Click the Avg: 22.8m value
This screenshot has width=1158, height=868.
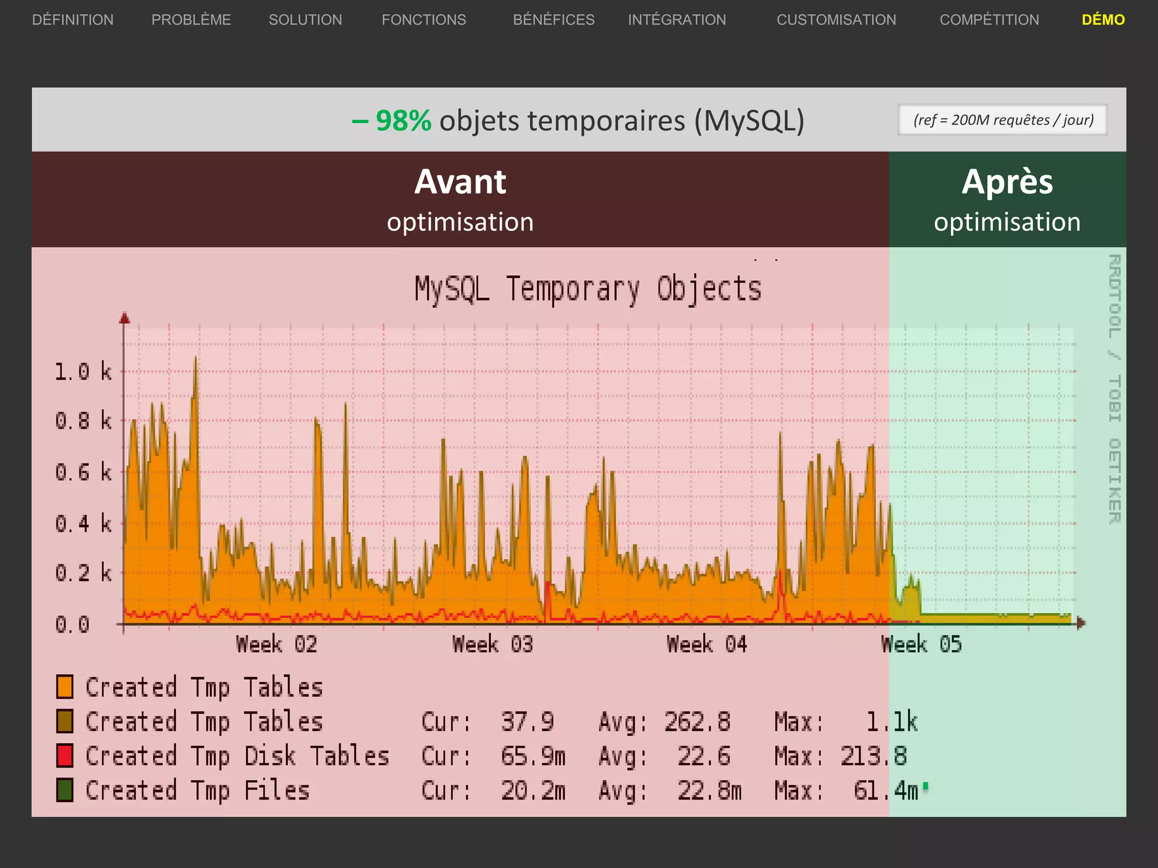point(670,791)
